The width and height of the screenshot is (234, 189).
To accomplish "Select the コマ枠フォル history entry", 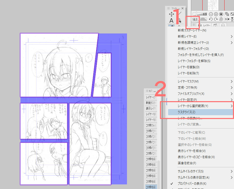I will point(151,125).
